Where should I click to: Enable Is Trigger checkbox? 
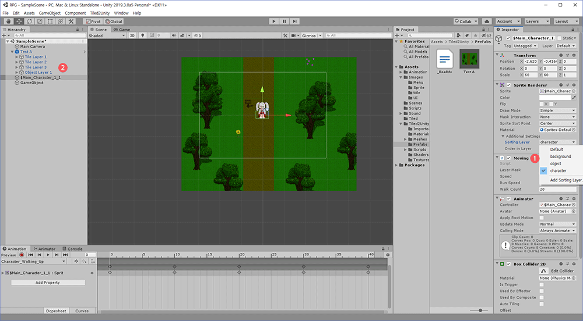point(542,285)
